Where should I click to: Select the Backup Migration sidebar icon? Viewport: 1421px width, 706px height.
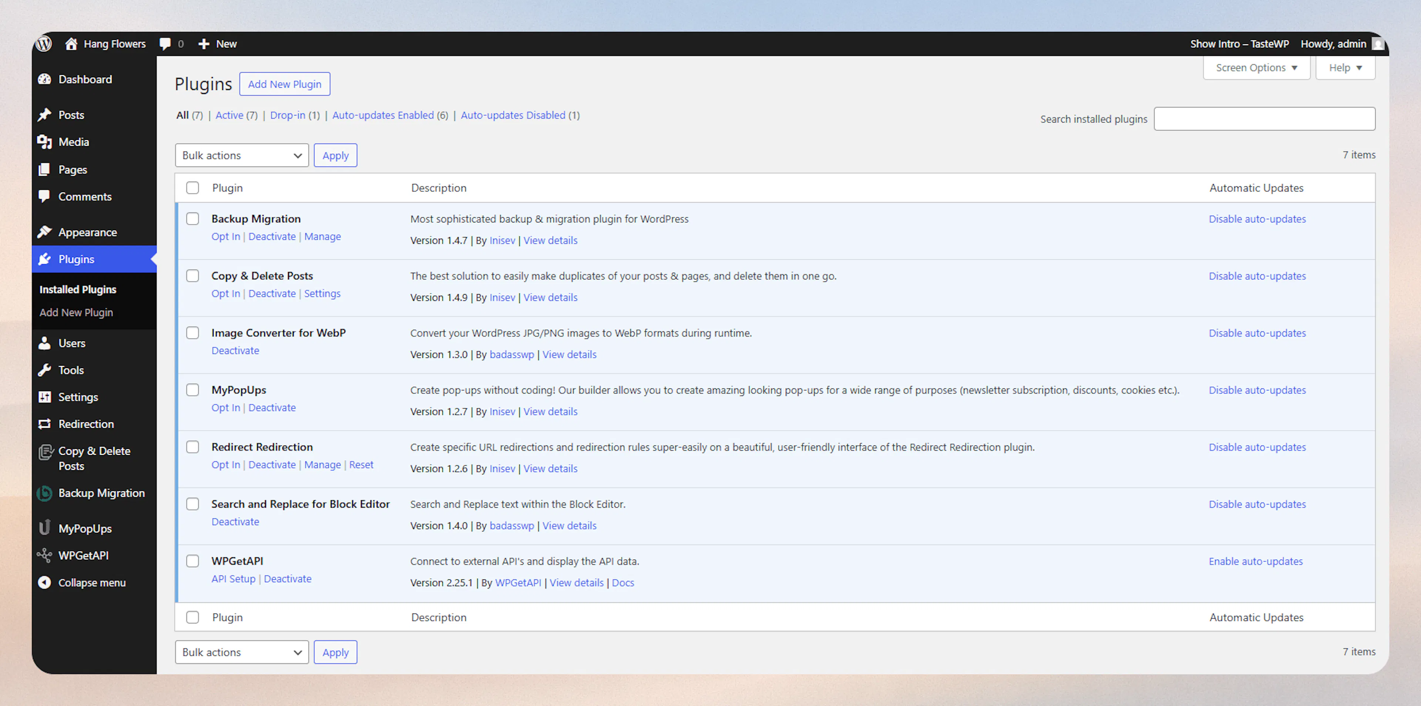45,493
